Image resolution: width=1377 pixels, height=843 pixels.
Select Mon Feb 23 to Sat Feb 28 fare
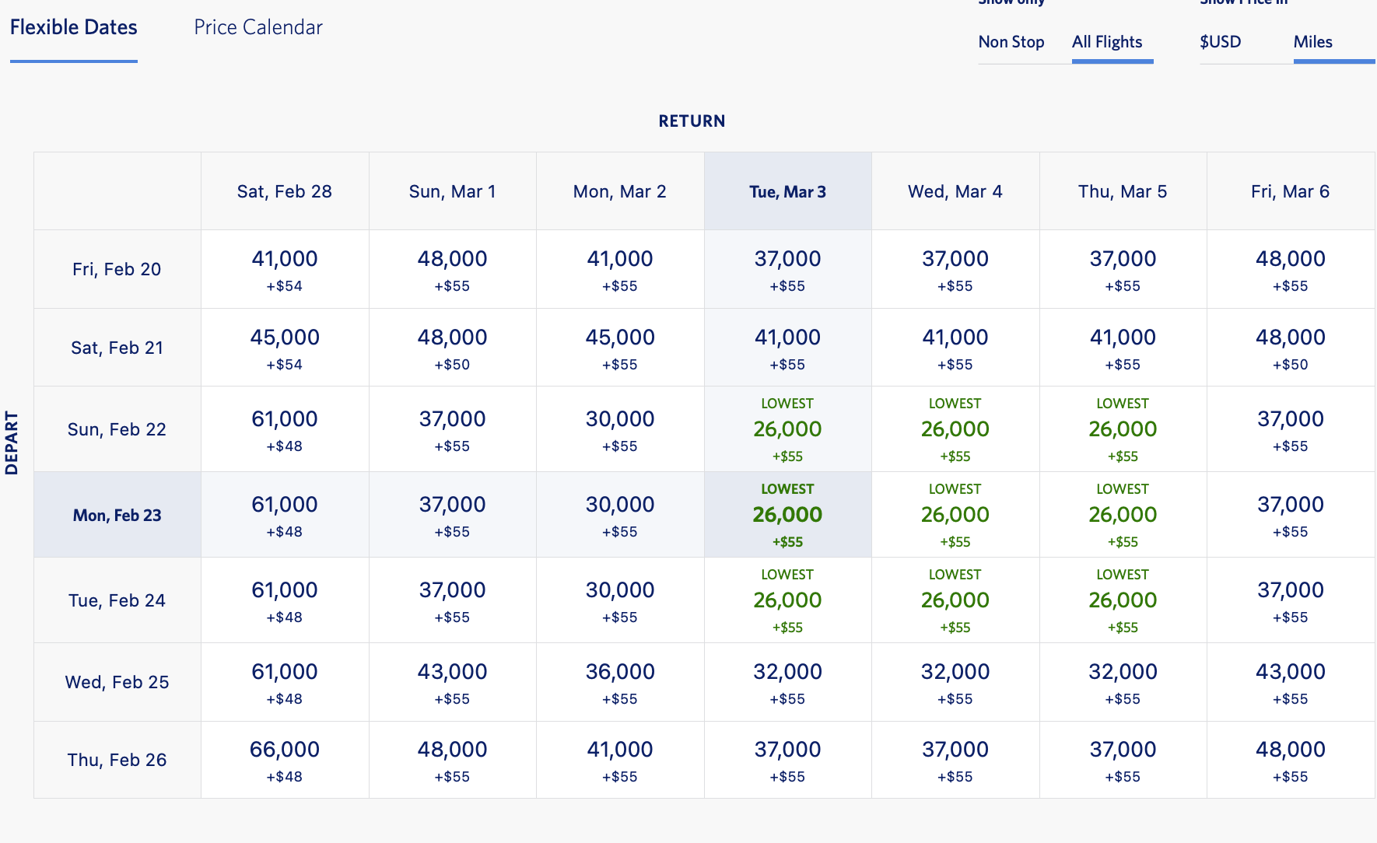285,515
